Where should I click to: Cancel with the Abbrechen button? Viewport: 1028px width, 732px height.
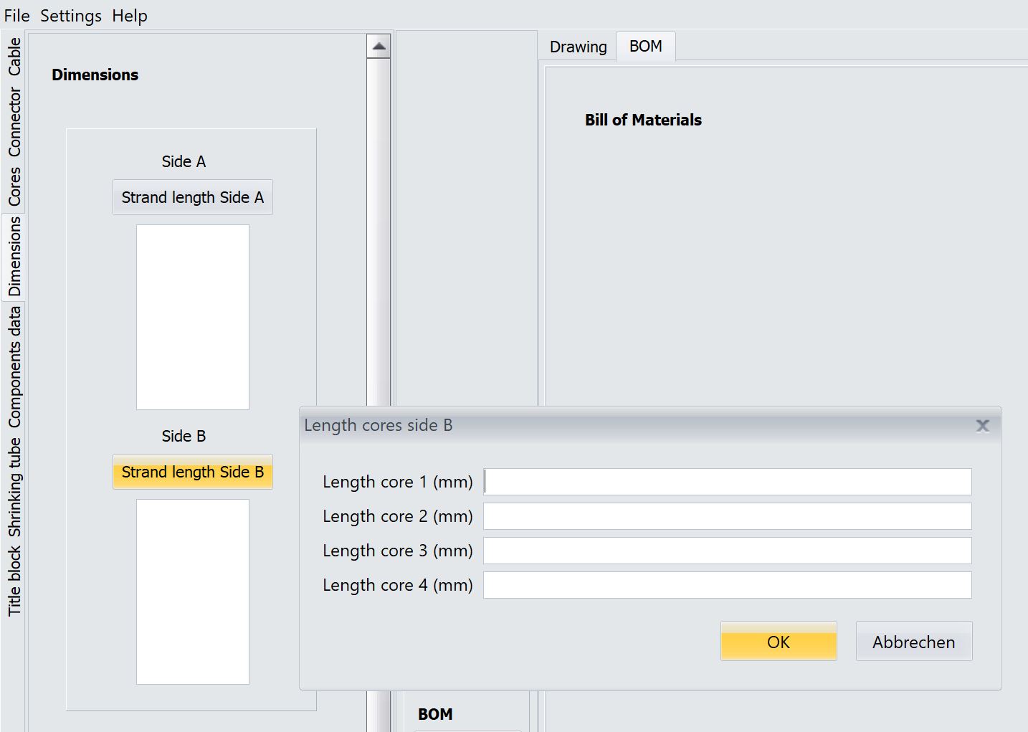(x=913, y=642)
